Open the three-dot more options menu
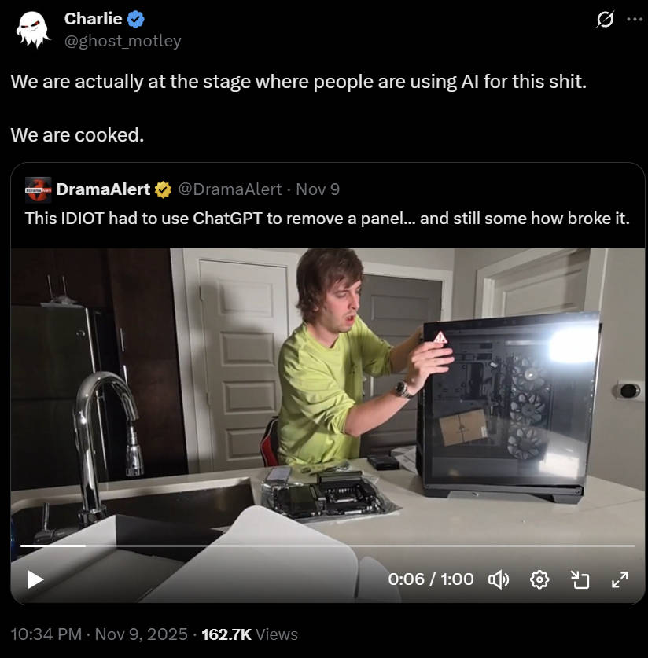This screenshot has width=648, height=658. pos(634,20)
